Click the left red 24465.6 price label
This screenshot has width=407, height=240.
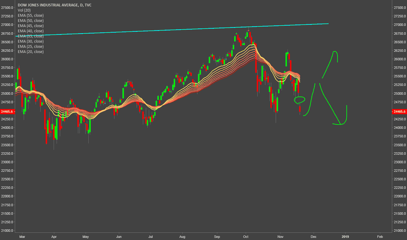tap(7, 112)
